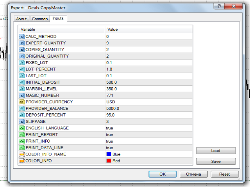Image resolution: width=250 pixels, height=187 pixels.
Task: Select the ENGLISH_LANGUAGE true value cell
Action: (x=109, y=128)
